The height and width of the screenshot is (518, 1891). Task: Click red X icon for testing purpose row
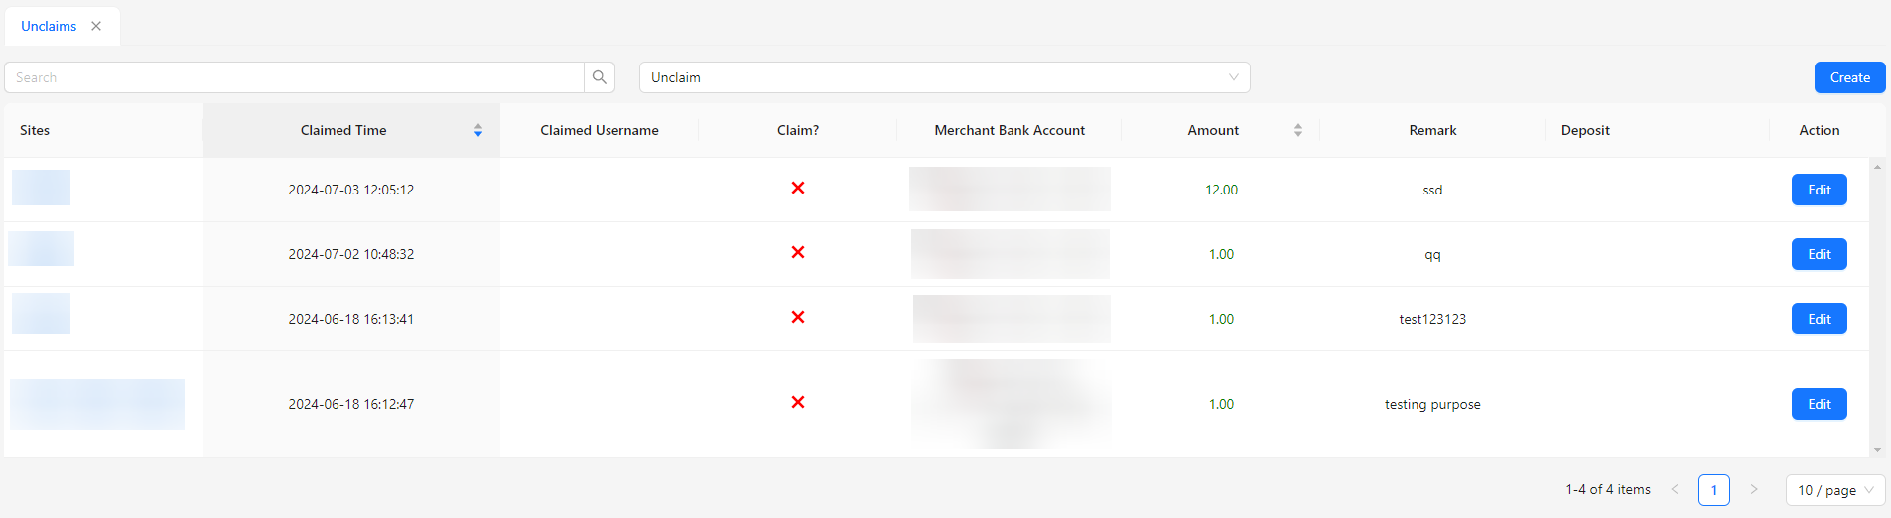pyautogui.click(x=797, y=402)
